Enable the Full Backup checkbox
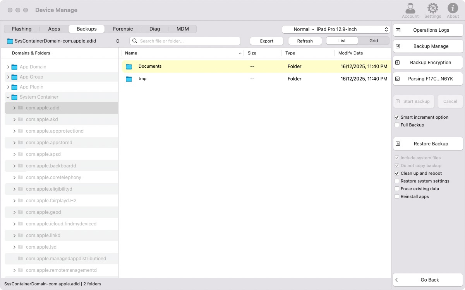Image resolution: width=465 pixels, height=290 pixels. pyautogui.click(x=397, y=125)
